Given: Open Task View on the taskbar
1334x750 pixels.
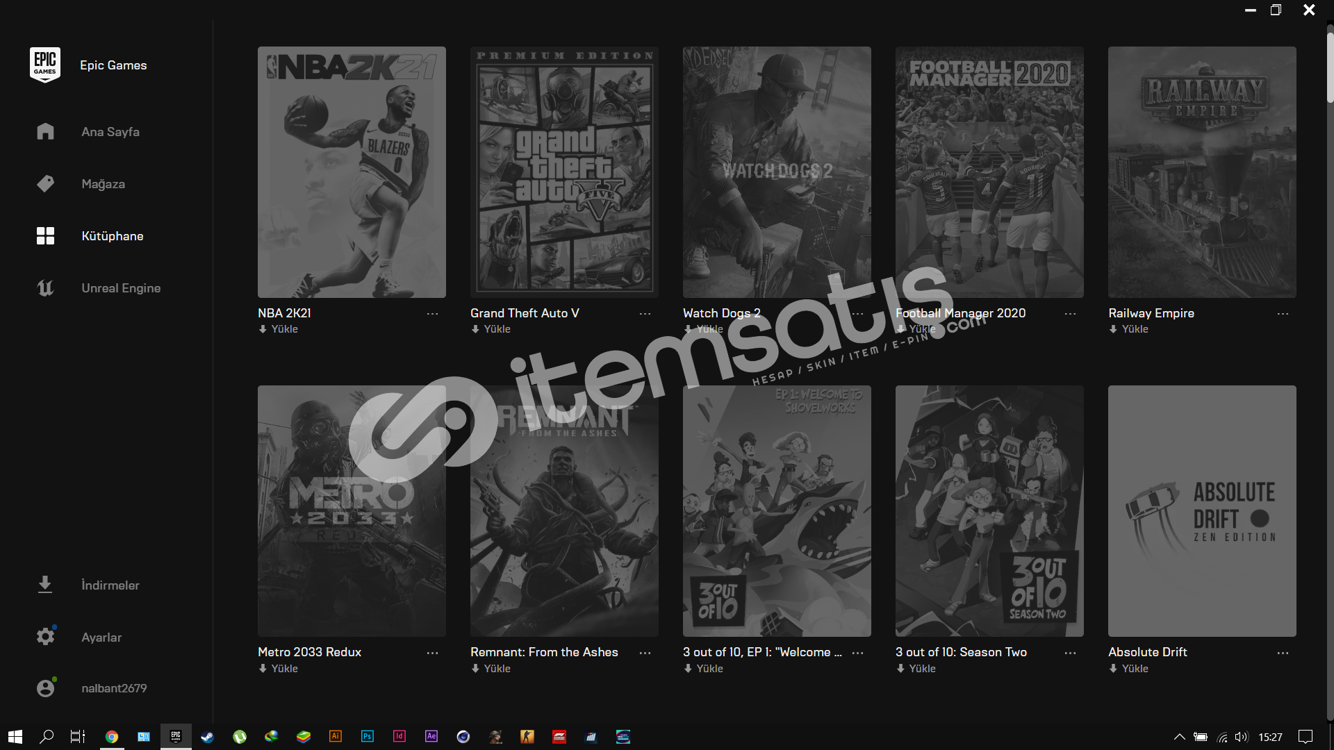Looking at the screenshot, I should [78, 737].
